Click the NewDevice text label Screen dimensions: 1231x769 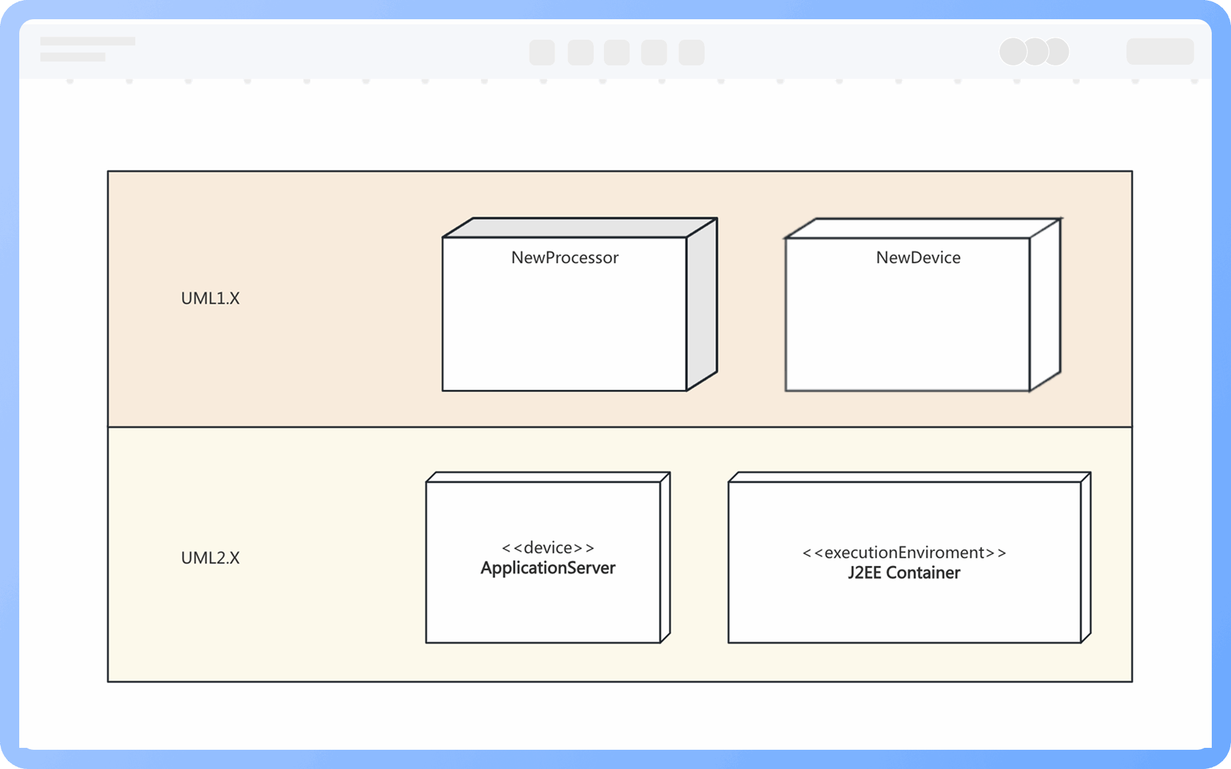tap(918, 258)
